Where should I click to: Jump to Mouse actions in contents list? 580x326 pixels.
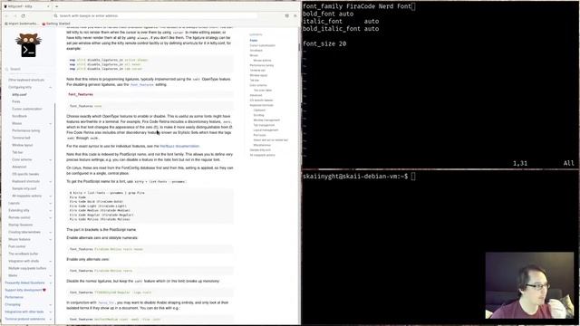(262, 61)
